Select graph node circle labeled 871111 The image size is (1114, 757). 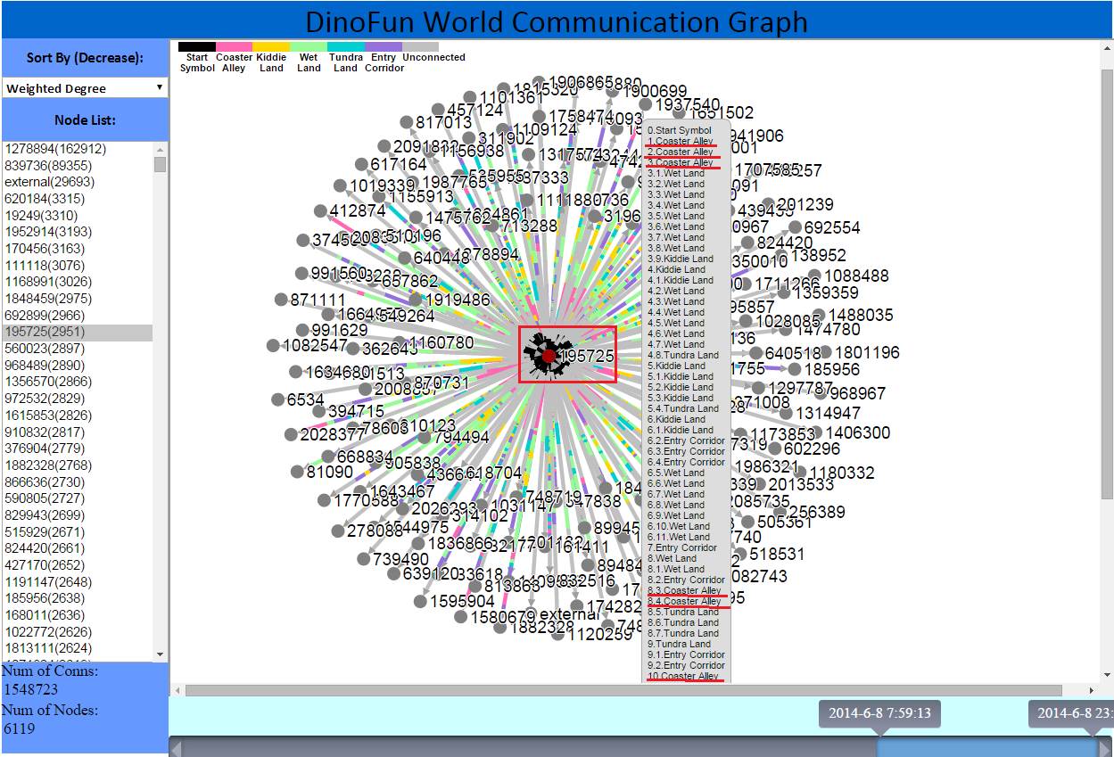coord(281,300)
